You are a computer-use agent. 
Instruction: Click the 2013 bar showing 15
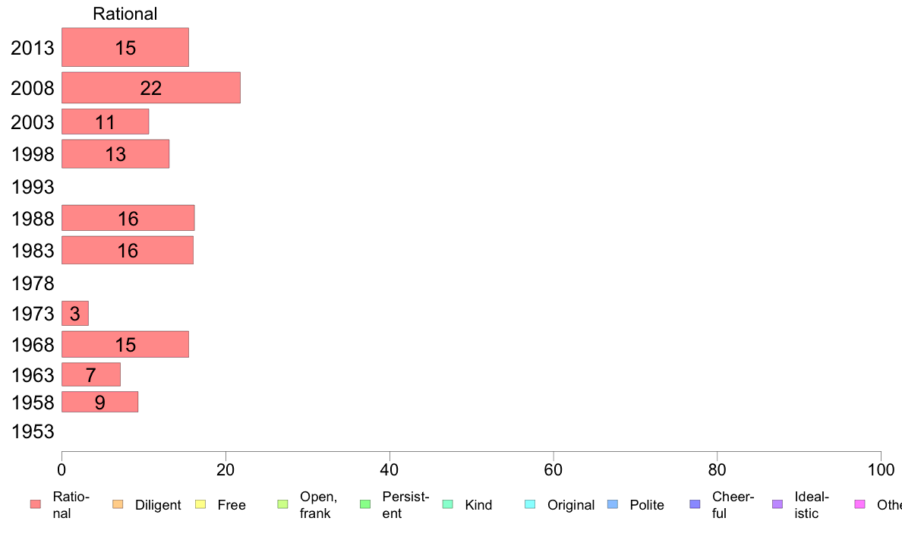(125, 47)
